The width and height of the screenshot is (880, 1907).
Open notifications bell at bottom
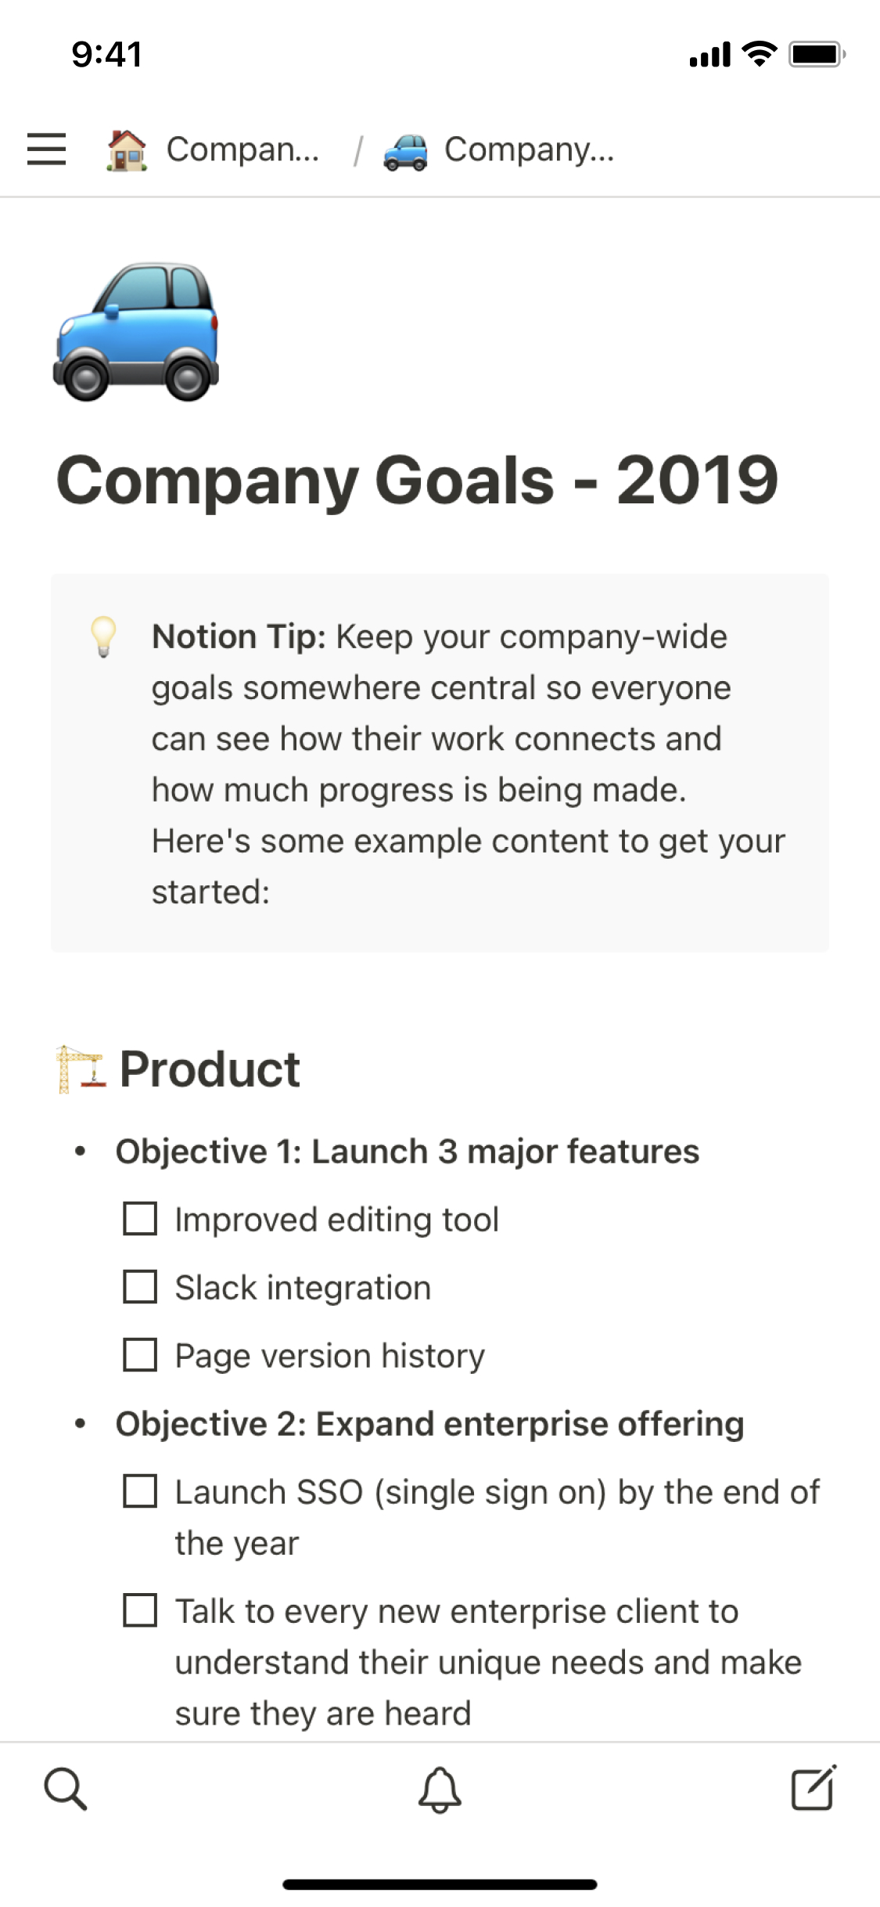click(440, 1790)
